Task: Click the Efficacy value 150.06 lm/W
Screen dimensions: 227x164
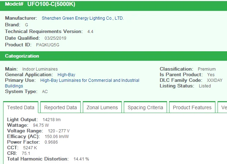Action: pyautogui.click(x=56, y=137)
